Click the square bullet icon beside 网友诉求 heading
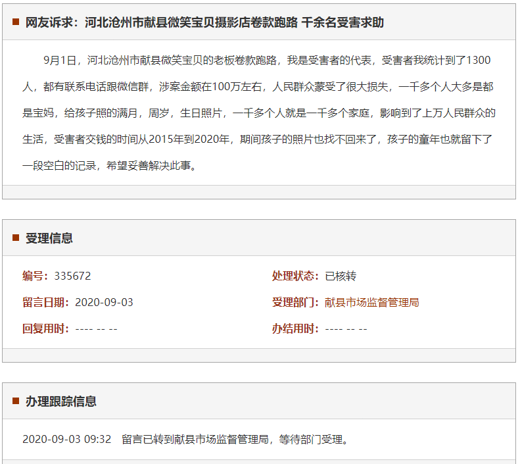 [16, 22]
